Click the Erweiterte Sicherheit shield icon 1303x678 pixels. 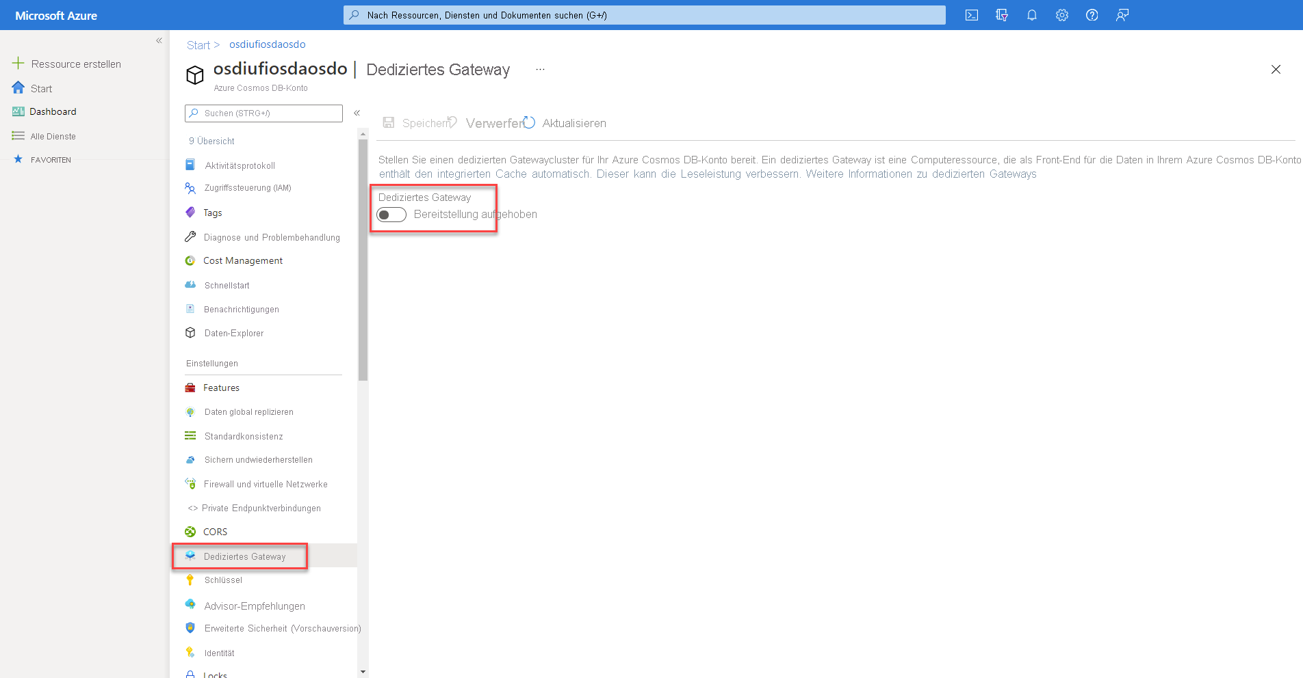190,628
